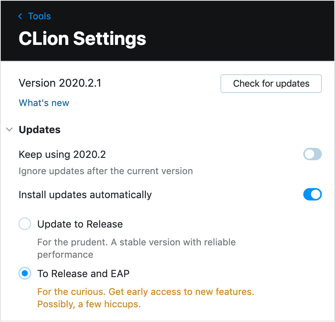Click the Install updates automatically label
Screen dimensions: 335x322
point(85,195)
